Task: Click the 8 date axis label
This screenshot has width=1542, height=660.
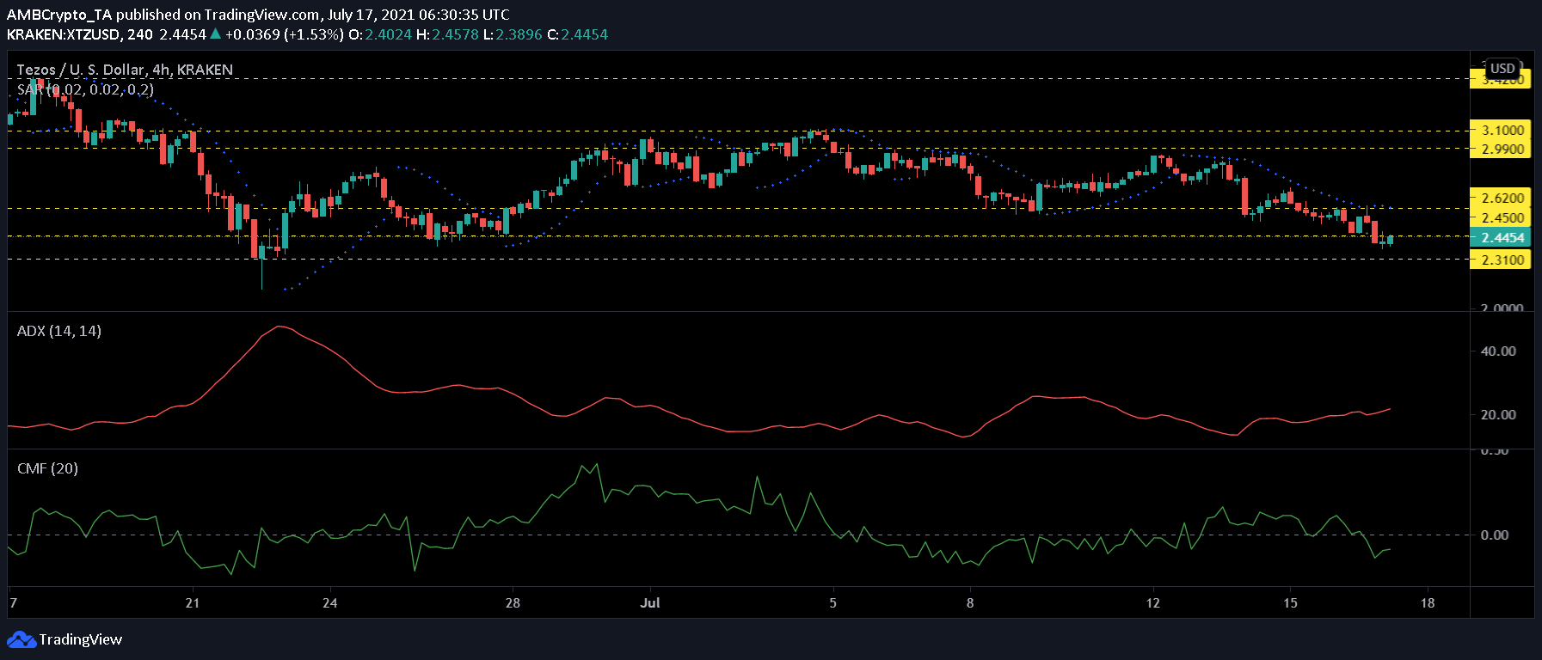Action: pyautogui.click(x=970, y=602)
